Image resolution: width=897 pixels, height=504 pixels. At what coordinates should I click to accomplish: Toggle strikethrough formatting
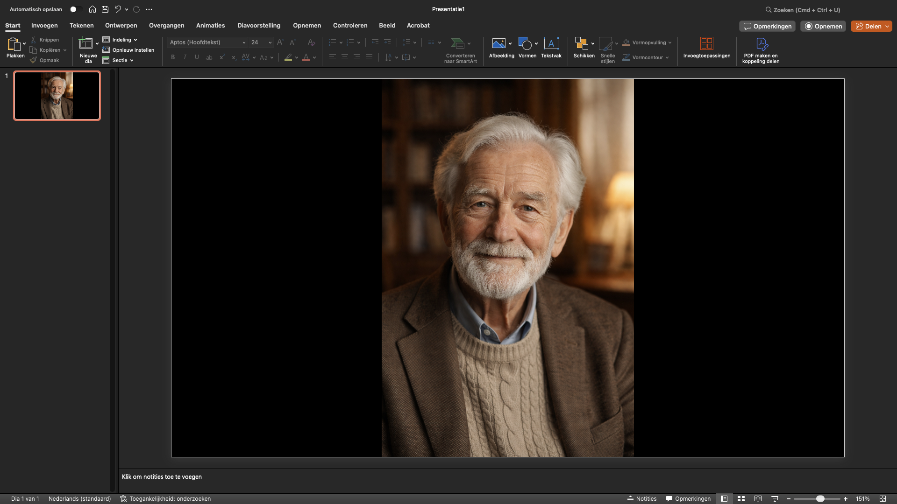click(209, 57)
